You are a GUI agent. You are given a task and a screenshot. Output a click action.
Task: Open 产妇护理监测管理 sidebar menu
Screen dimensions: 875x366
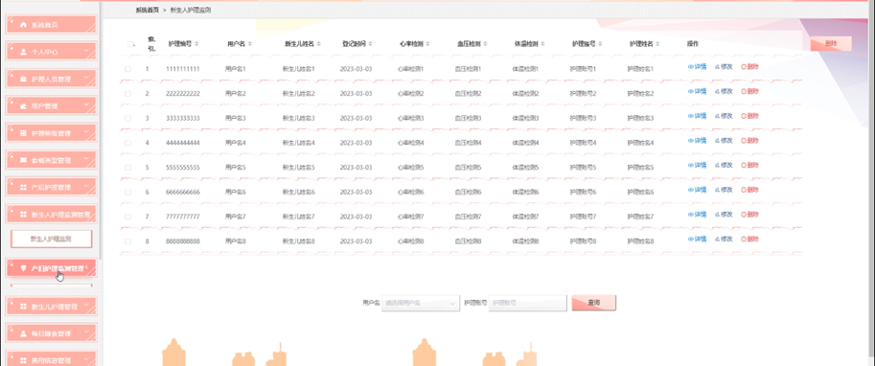pos(52,268)
